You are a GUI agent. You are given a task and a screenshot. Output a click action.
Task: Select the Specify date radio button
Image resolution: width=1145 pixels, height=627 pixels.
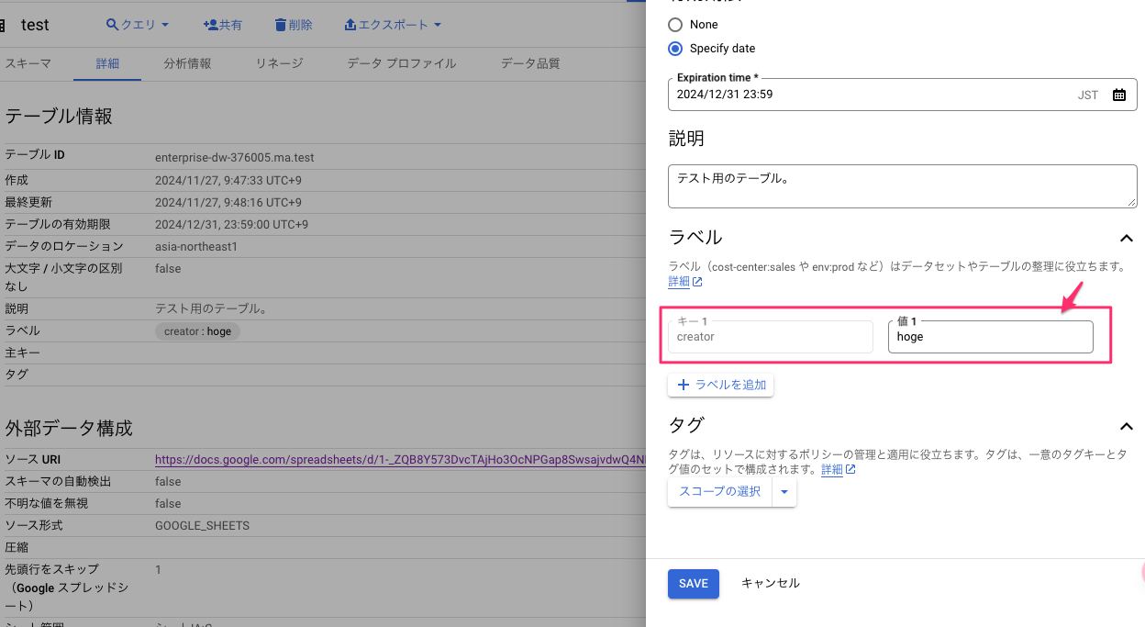point(675,49)
